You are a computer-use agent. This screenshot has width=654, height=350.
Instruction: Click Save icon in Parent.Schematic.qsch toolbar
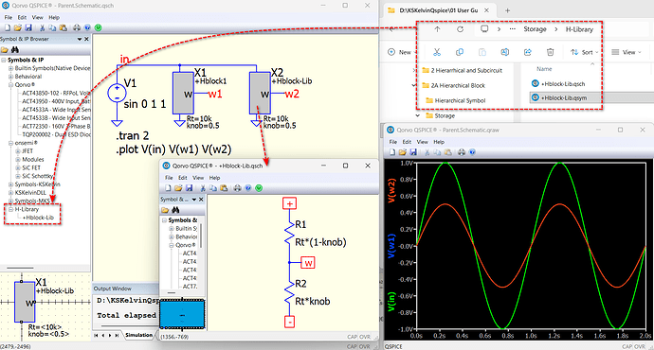coord(28,27)
